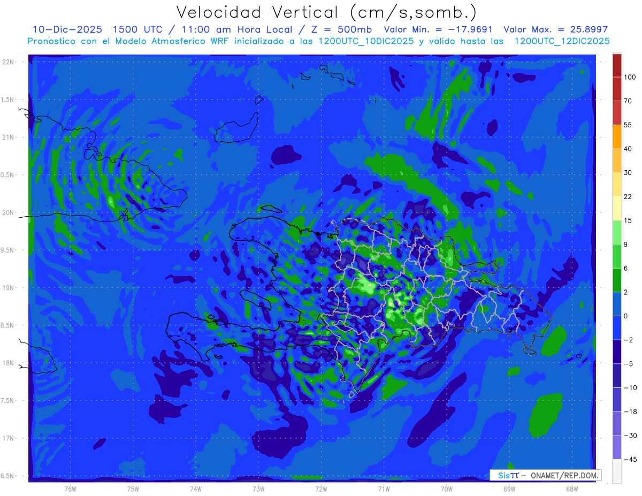
Task: Click the '69W' longitude label
Action: coord(509,489)
